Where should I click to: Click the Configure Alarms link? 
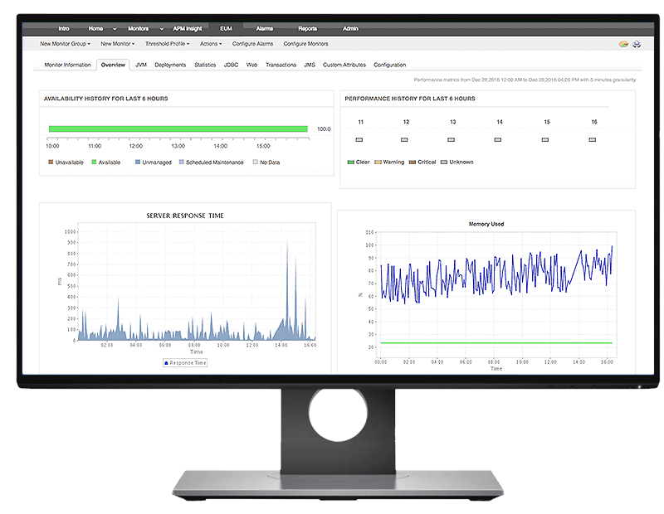[253, 44]
